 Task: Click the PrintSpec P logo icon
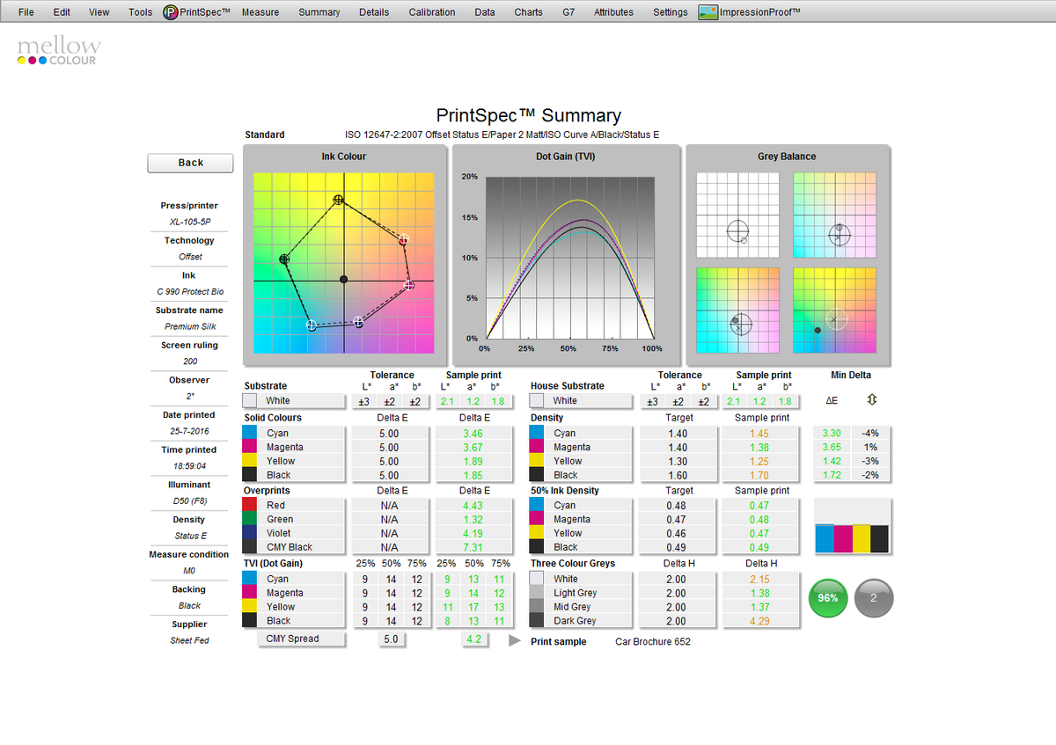coord(171,12)
